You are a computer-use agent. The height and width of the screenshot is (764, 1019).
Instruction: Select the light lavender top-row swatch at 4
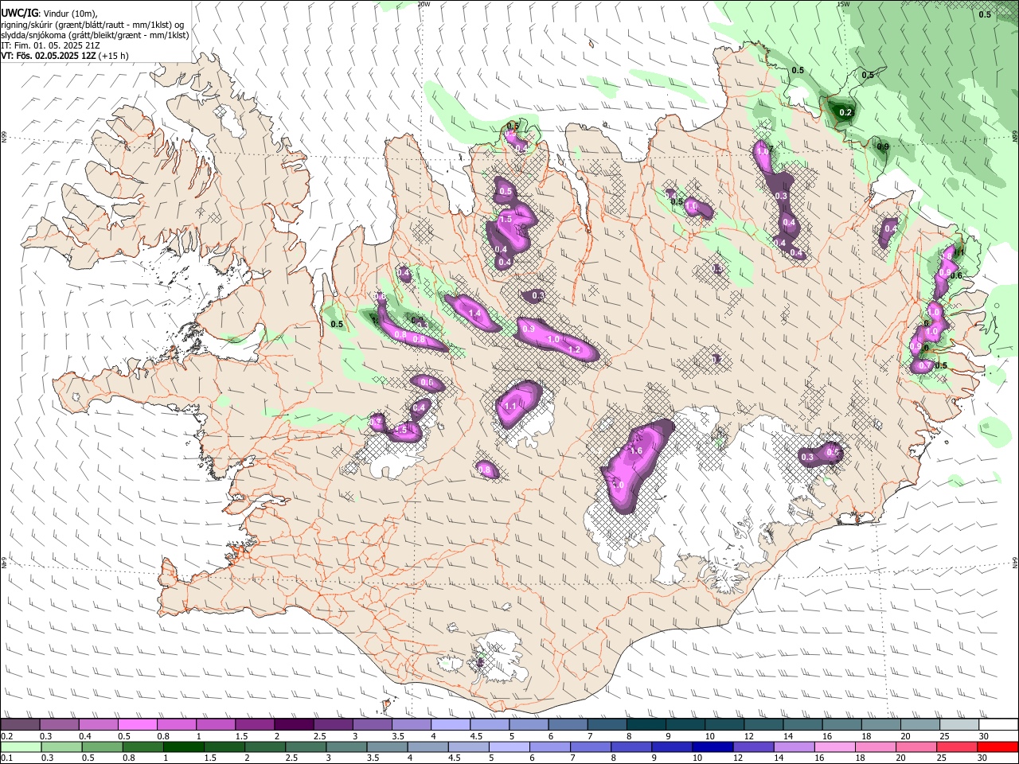(x=450, y=725)
